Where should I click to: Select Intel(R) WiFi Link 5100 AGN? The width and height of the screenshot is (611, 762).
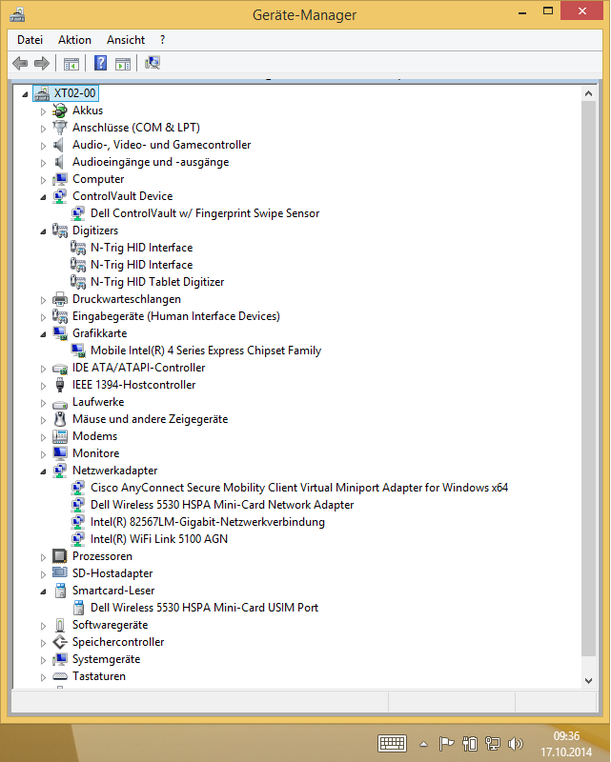pyautogui.click(x=159, y=539)
